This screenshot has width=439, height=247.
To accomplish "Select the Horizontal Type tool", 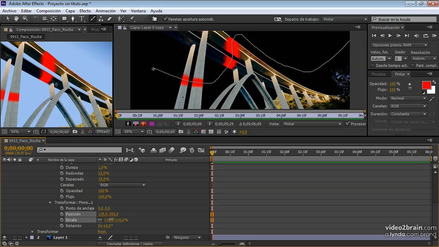I will coord(82,19).
